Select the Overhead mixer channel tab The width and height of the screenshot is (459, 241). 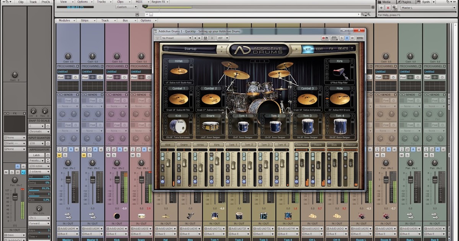[x=302, y=145]
